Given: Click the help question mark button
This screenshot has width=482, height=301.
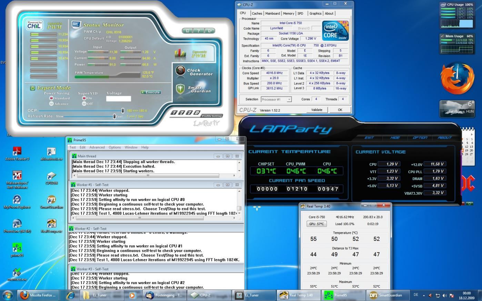Looking at the screenshot, I should pos(198,31).
